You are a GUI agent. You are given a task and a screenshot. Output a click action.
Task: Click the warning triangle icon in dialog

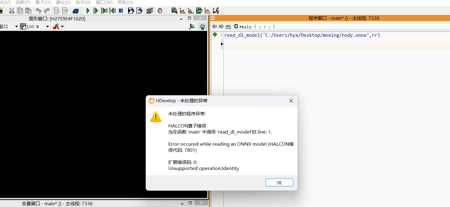point(156,117)
